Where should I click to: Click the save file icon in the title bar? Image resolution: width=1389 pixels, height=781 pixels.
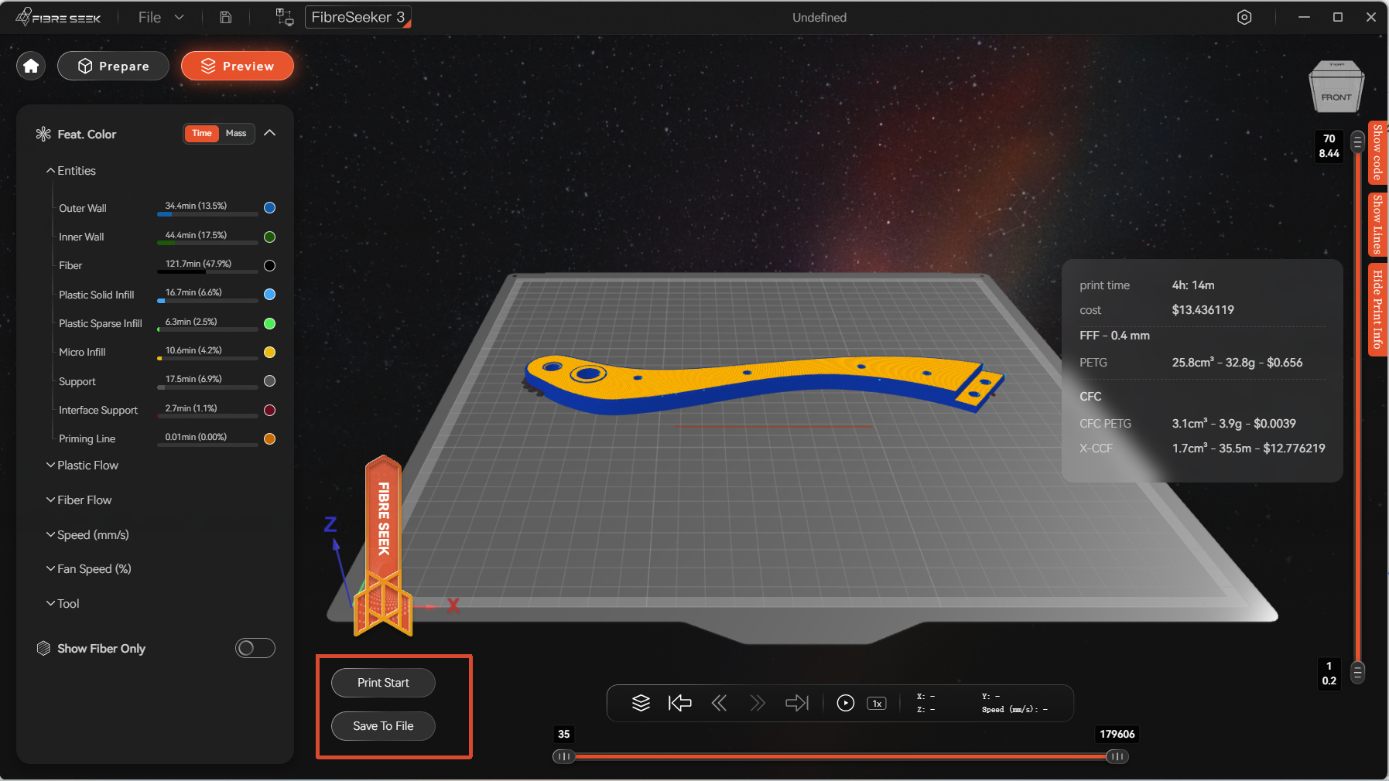pos(226,17)
